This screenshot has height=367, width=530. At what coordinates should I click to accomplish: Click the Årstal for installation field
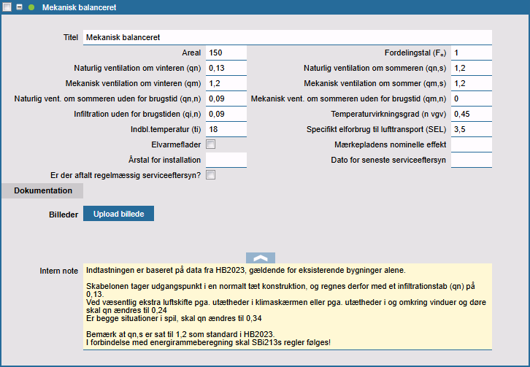click(x=226, y=160)
